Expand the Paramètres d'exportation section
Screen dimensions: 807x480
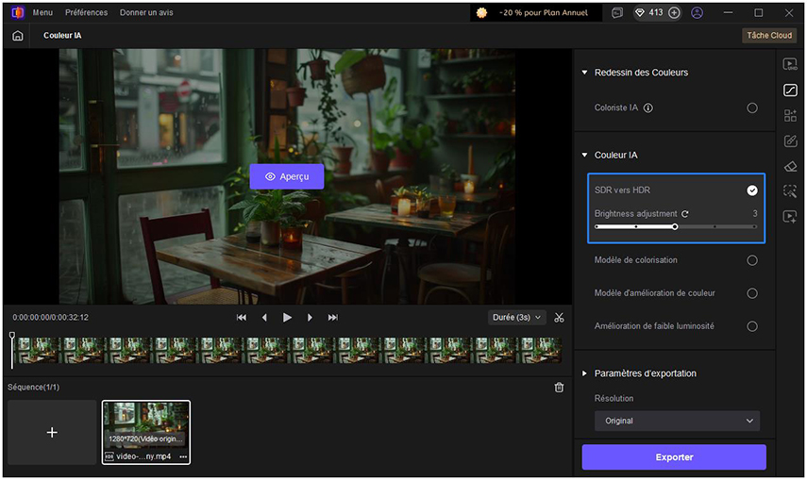point(584,373)
